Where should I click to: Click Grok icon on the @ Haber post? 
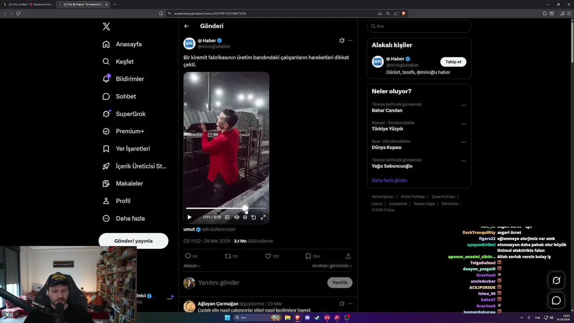(x=342, y=40)
